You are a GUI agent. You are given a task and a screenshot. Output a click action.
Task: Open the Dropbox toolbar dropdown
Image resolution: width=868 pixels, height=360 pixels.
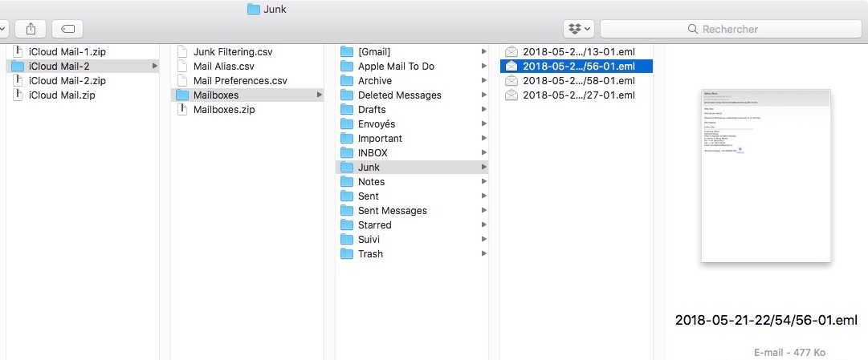click(578, 29)
